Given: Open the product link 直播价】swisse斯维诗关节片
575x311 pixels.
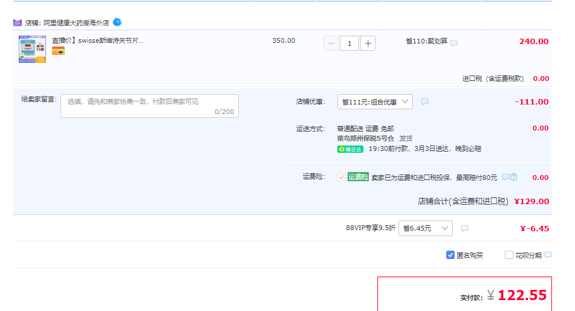Looking at the screenshot, I should (98, 40).
